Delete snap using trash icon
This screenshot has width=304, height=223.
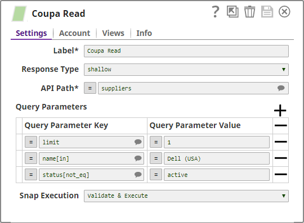point(249,12)
